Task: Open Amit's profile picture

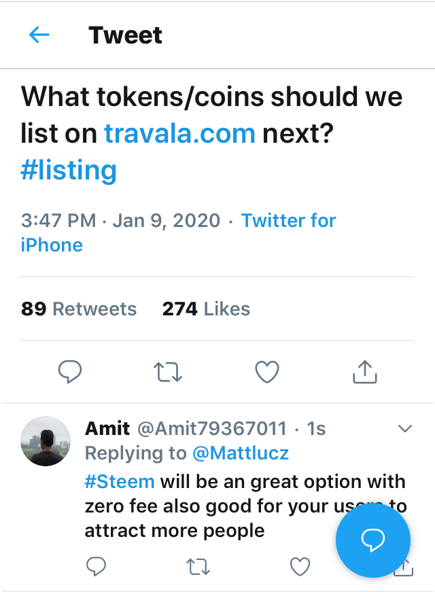Action: coord(46,441)
